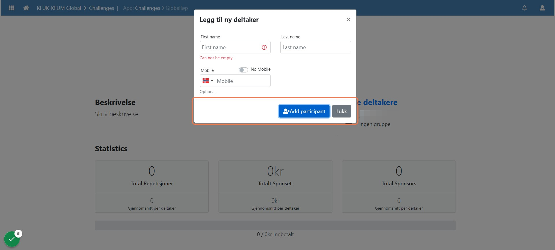Click Globalløp breadcrumb item
555x250 pixels.
tap(177, 8)
